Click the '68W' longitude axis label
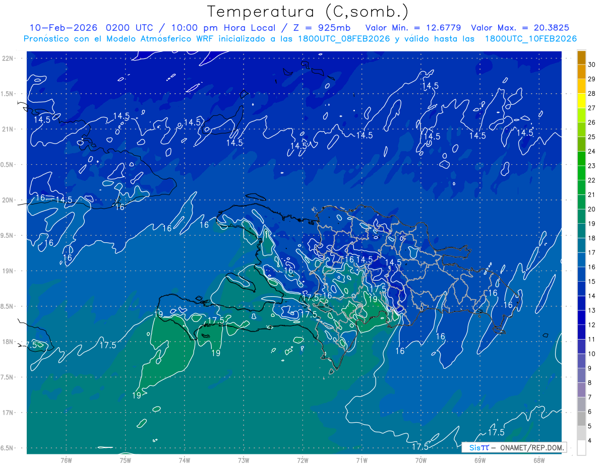The height and width of the screenshot is (467, 605). point(538,460)
